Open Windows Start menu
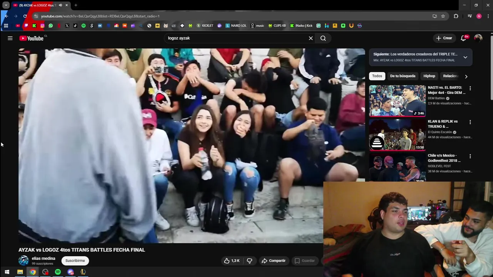This screenshot has width=493, height=277. [x=7, y=272]
